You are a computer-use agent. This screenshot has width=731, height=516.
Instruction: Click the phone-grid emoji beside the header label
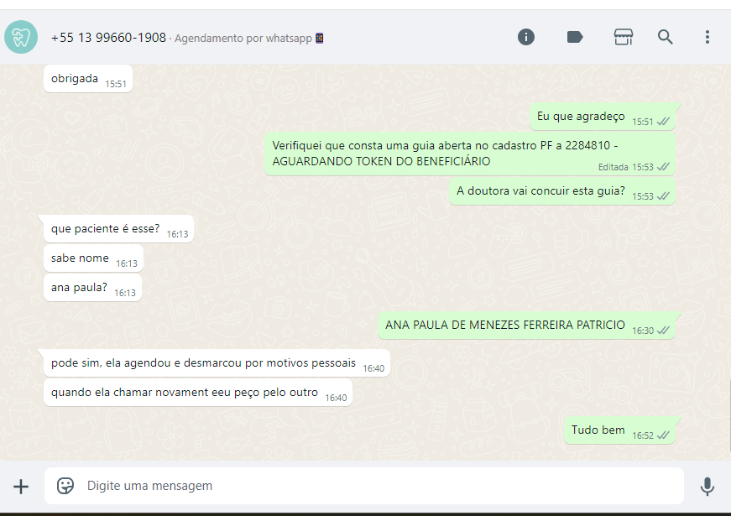tap(320, 38)
